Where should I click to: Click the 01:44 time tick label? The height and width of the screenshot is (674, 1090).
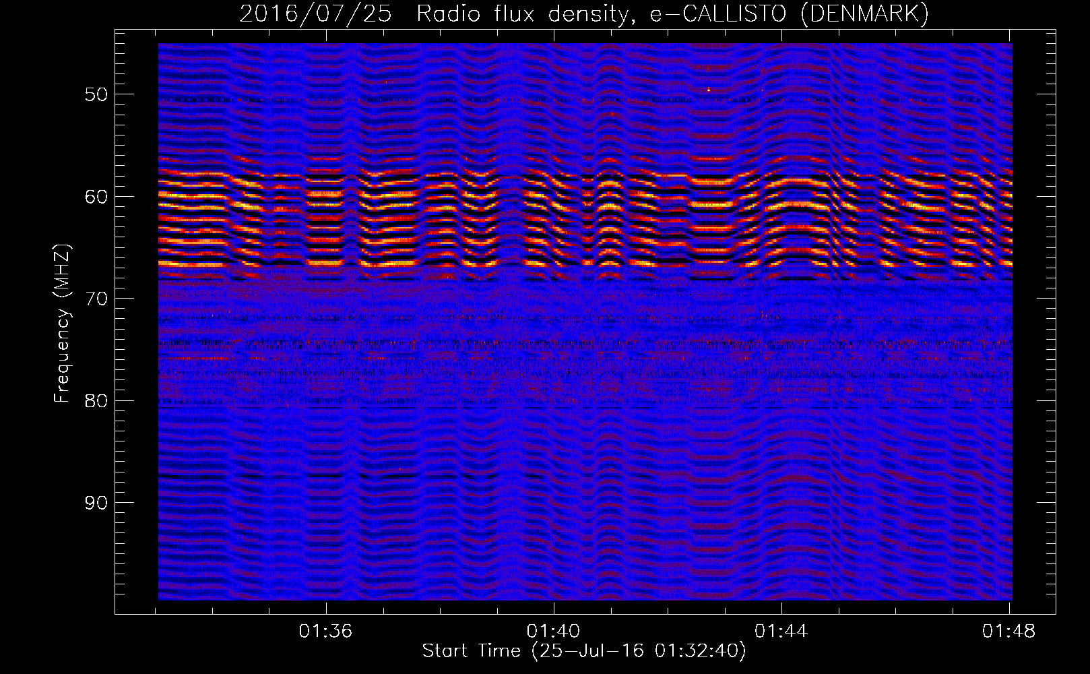click(x=781, y=632)
